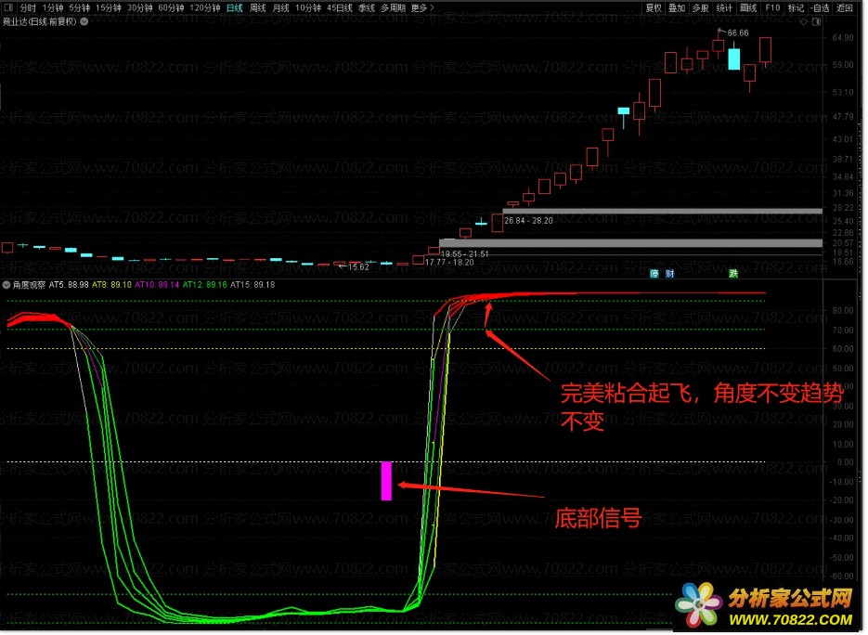Select the 月线 monthly period

click(280, 7)
